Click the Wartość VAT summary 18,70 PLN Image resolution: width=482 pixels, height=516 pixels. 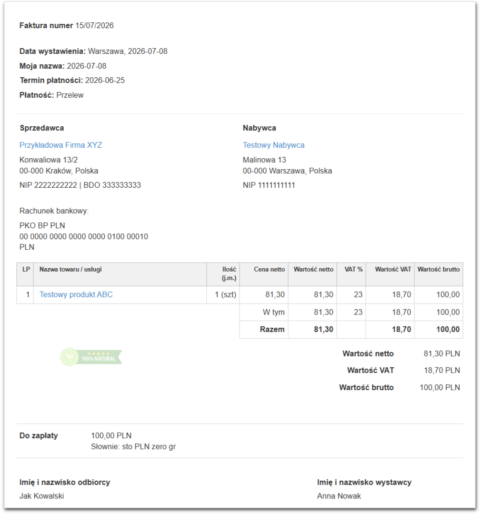point(442,371)
